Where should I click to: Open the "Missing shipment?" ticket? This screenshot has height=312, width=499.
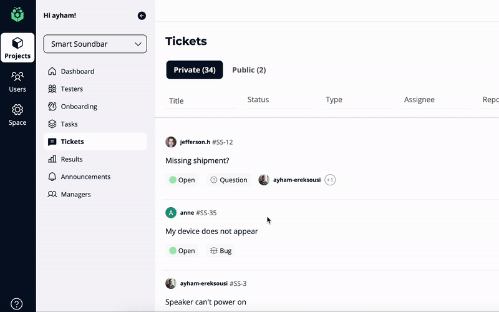click(197, 160)
